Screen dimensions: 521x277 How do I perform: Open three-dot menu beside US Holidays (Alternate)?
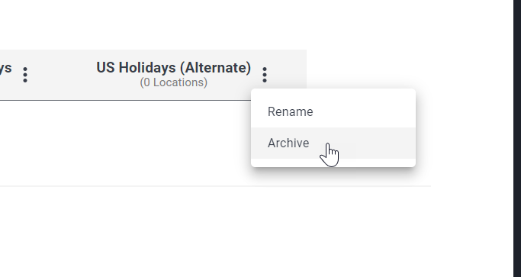265,75
